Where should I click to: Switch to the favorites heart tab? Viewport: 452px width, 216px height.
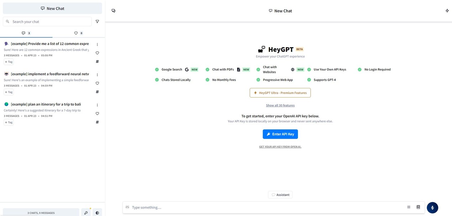pyautogui.click(x=79, y=33)
